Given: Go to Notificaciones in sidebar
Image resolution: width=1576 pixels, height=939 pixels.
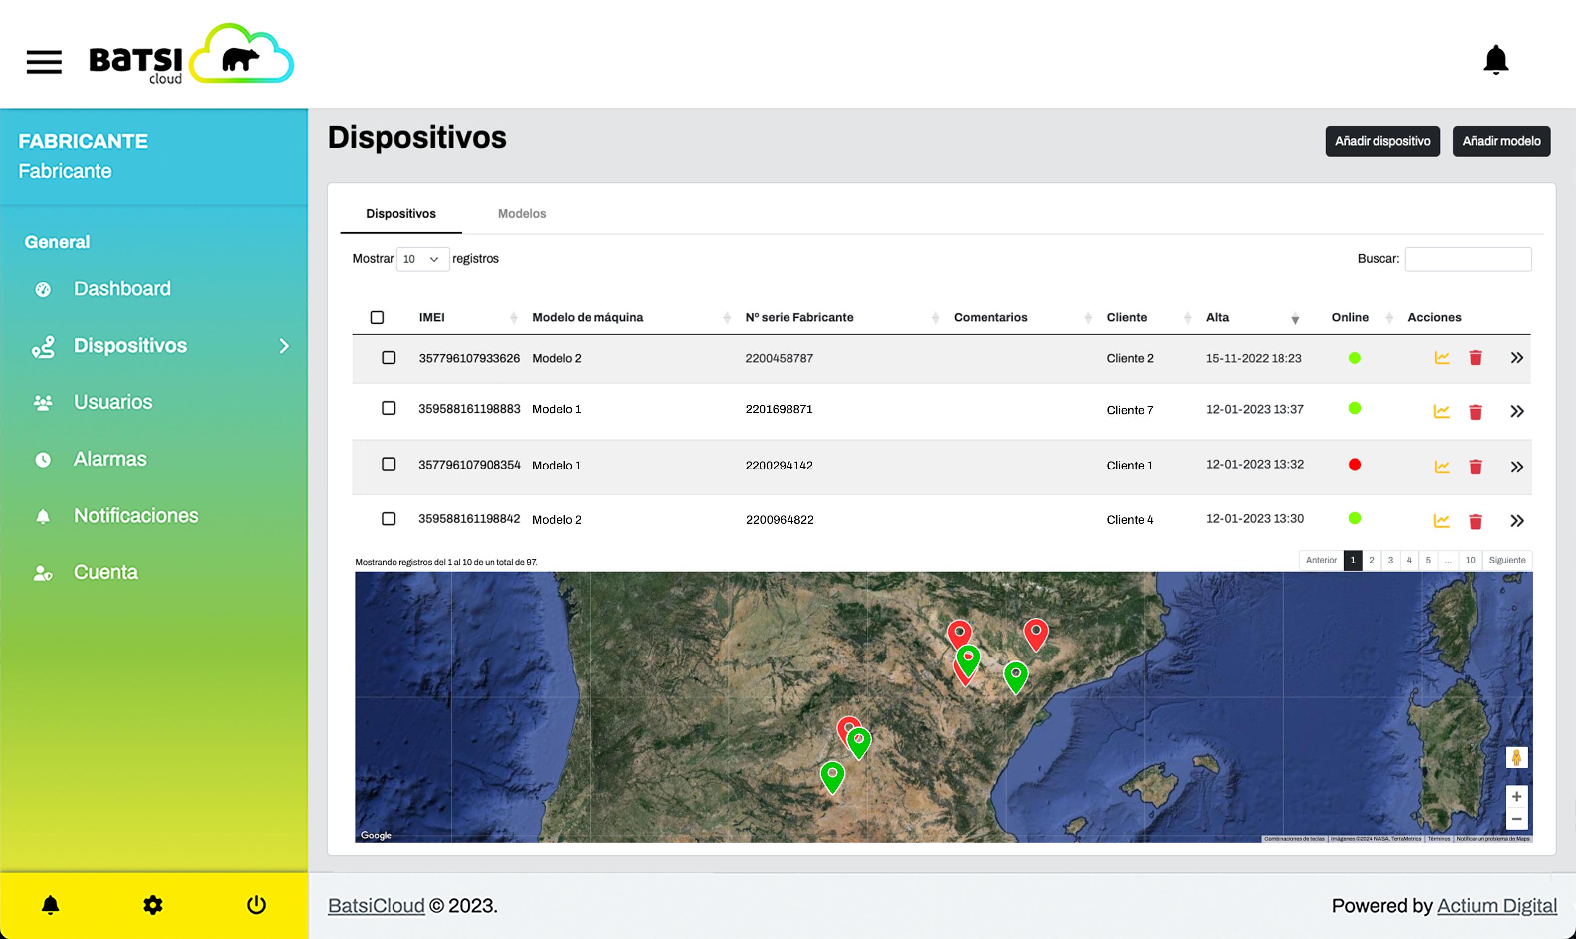Looking at the screenshot, I should click(x=136, y=515).
